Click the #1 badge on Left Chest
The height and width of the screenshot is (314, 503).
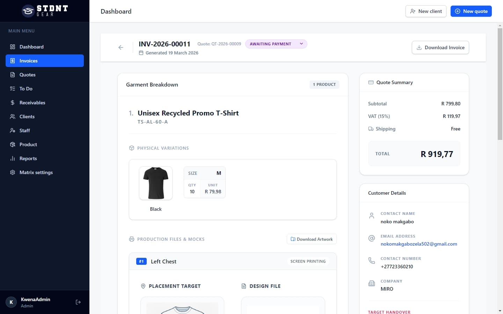click(141, 261)
